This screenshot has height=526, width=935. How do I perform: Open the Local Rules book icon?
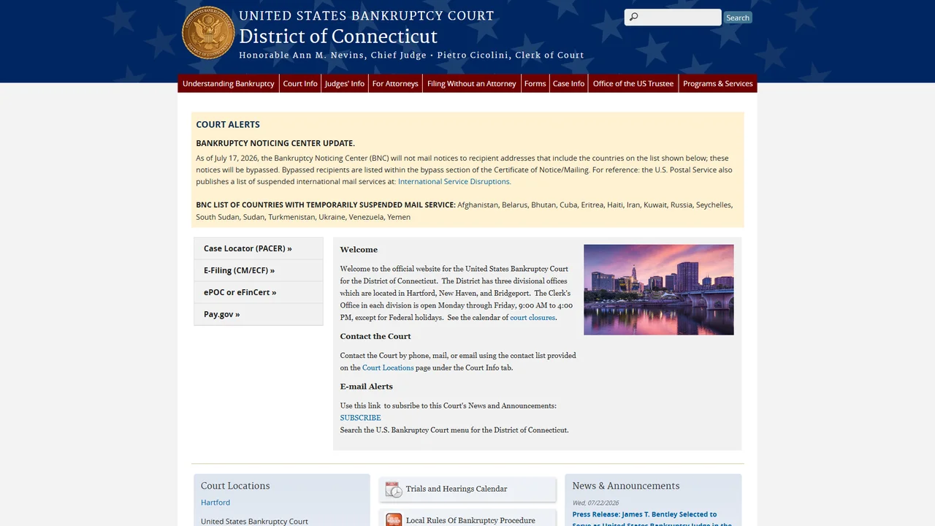pos(394,520)
